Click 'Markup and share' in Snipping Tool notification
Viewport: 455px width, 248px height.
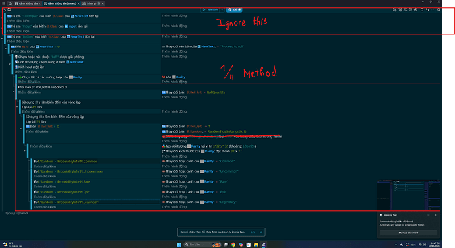point(408,233)
